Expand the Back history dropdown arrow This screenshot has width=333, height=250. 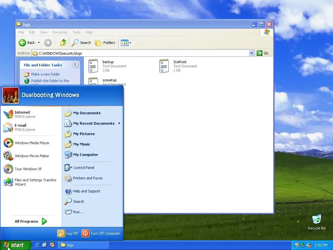pyautogui.click(x=39, y=43)
